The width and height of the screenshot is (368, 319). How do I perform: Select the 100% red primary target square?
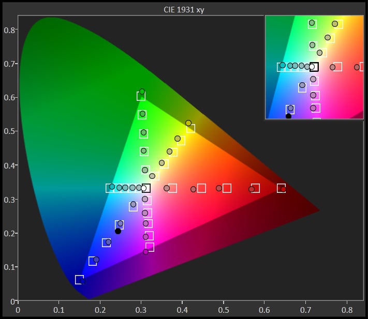click(281, 188)
